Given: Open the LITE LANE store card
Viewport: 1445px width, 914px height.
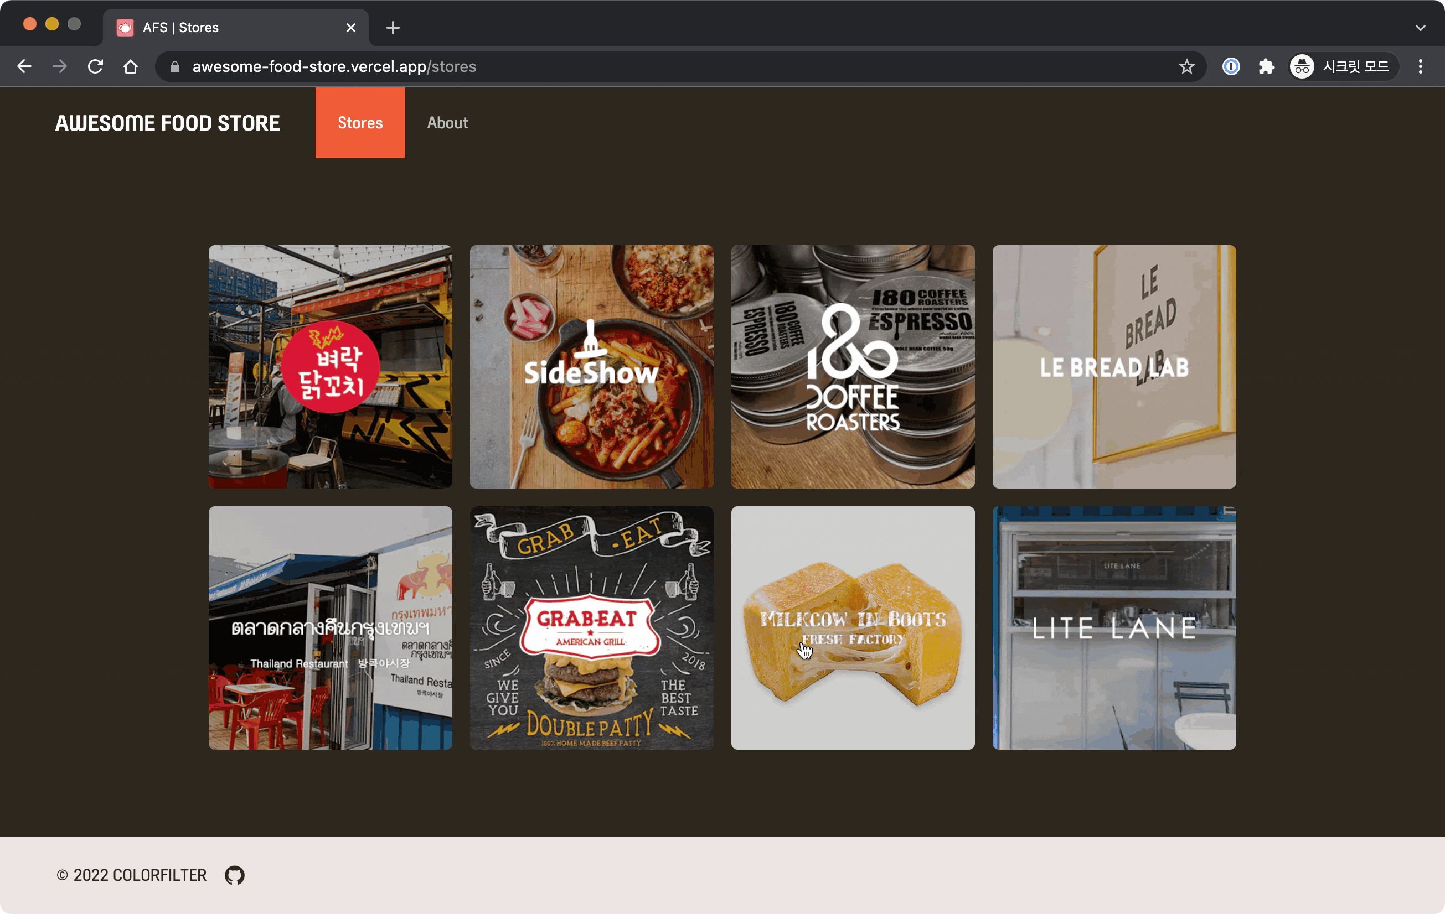Looking at the screenshot, I should [x=1114, y=628].
